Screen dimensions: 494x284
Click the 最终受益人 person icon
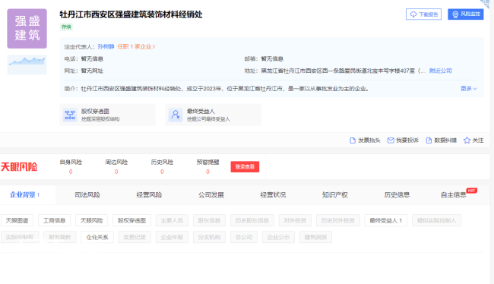(x=175, y=115)
